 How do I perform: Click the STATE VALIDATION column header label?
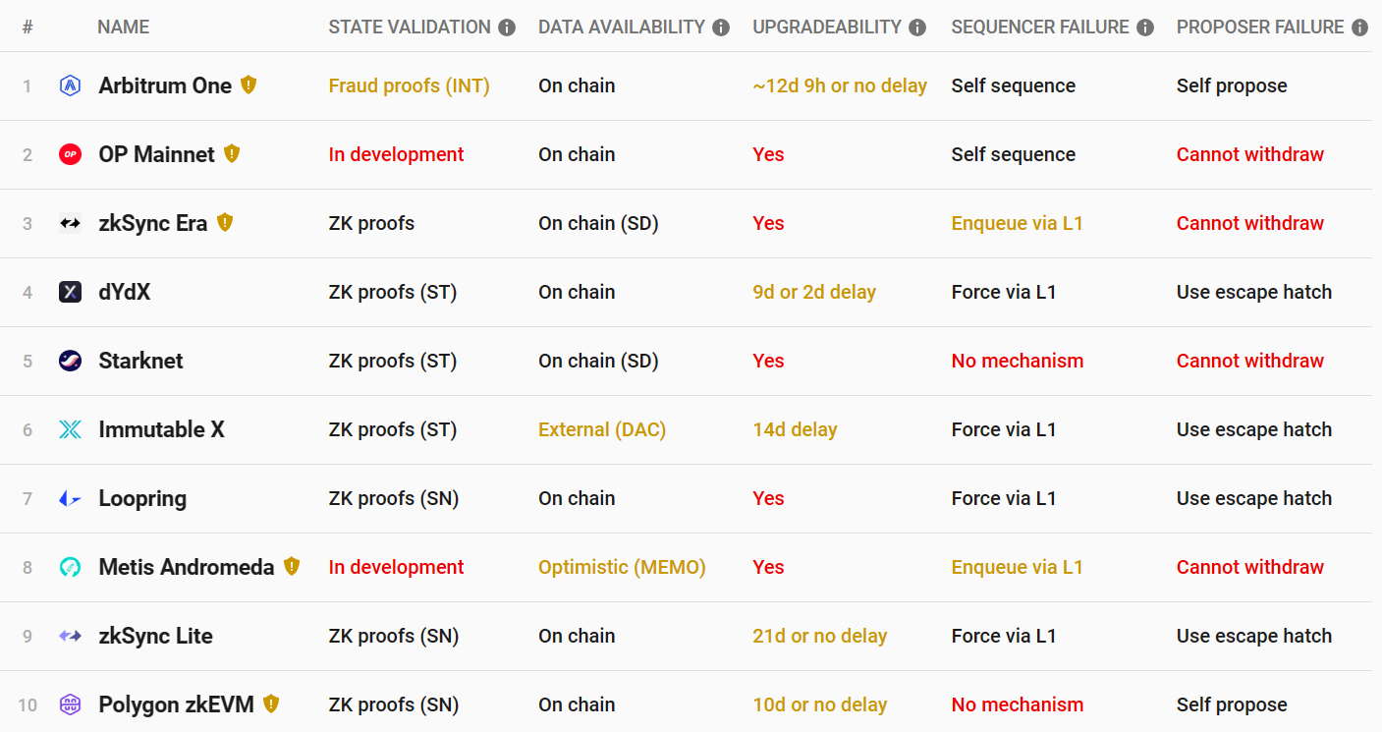(x=410, y=28)
